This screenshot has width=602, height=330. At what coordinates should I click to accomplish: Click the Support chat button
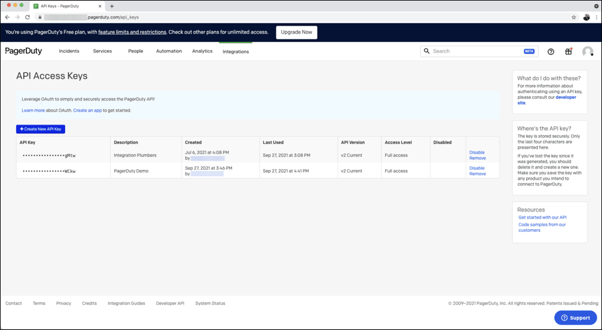pyautogui.click(x=576, y=317)
